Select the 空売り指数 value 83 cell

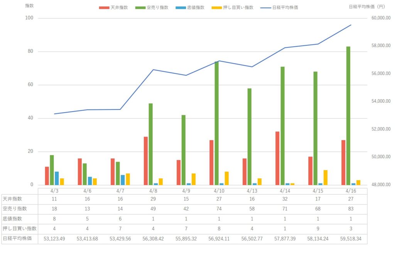(351, 209)
